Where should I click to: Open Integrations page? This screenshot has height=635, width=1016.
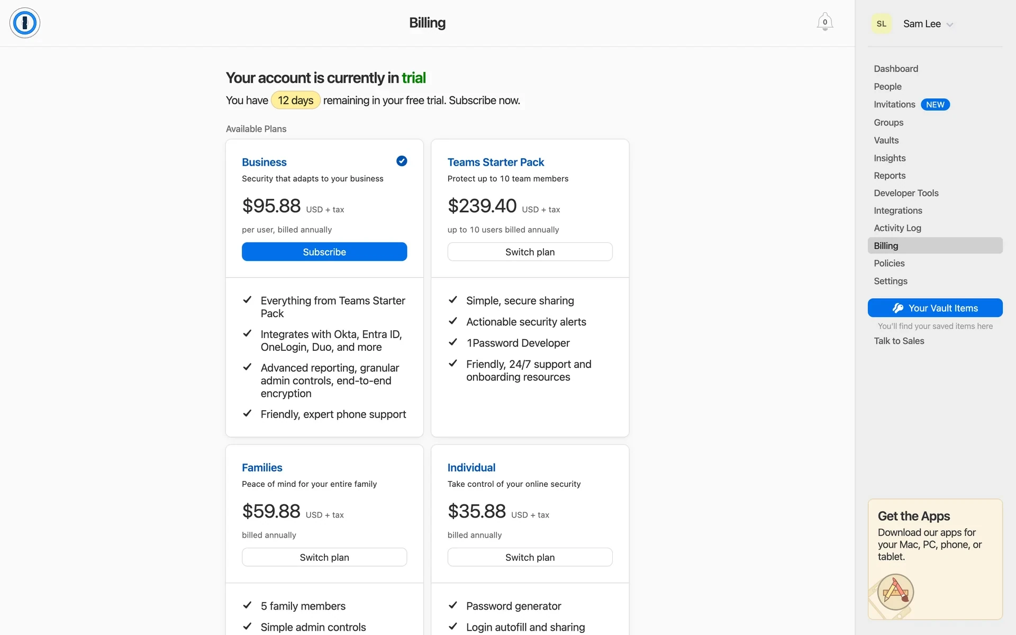898,211
